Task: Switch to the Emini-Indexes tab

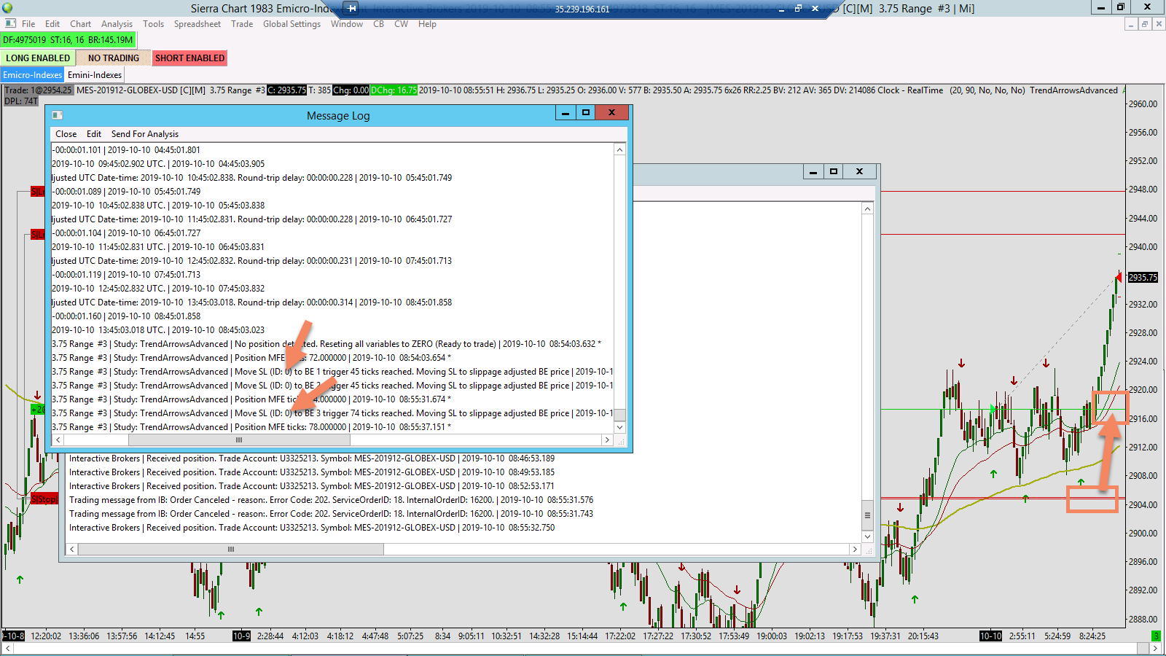Action: tap(95, 75)
